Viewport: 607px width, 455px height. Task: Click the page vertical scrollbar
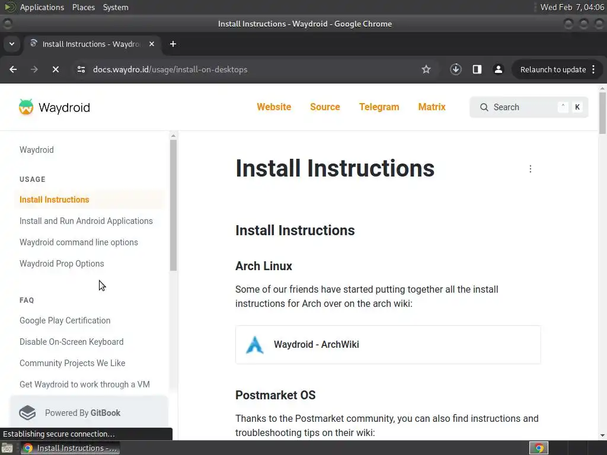pyautogui.click(x=602, y=113)
